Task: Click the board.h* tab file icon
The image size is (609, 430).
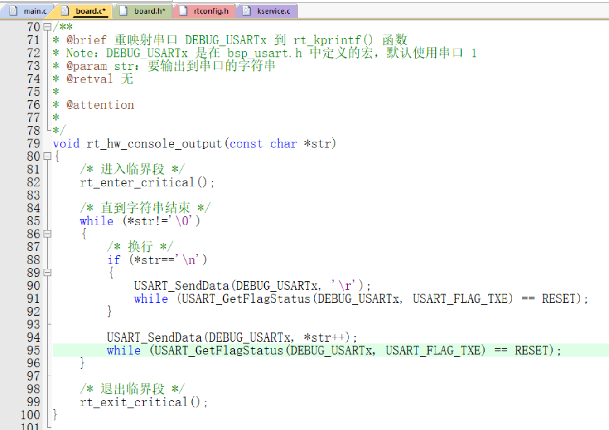Action: (x=123, y=11)
